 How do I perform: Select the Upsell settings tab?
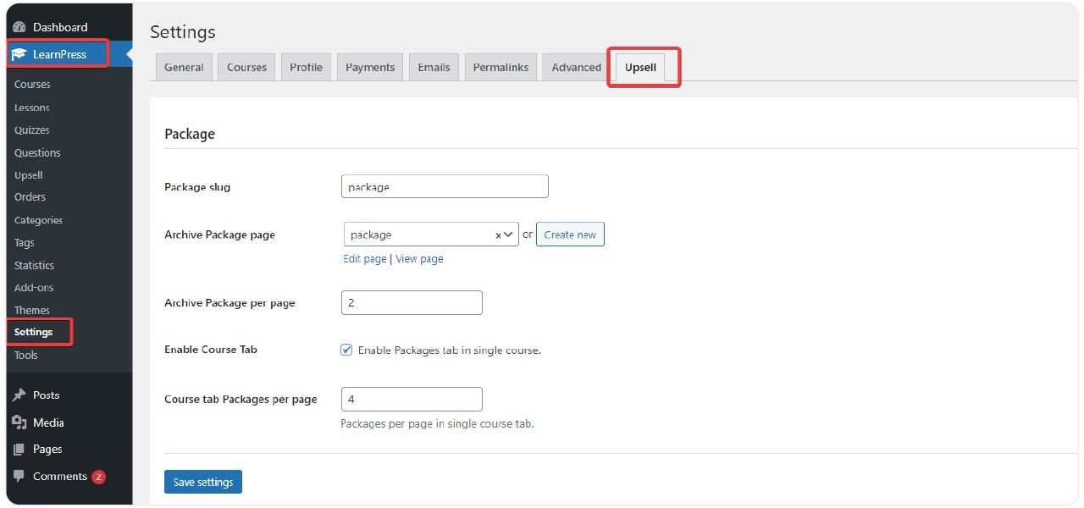click(x=640, y=68)
